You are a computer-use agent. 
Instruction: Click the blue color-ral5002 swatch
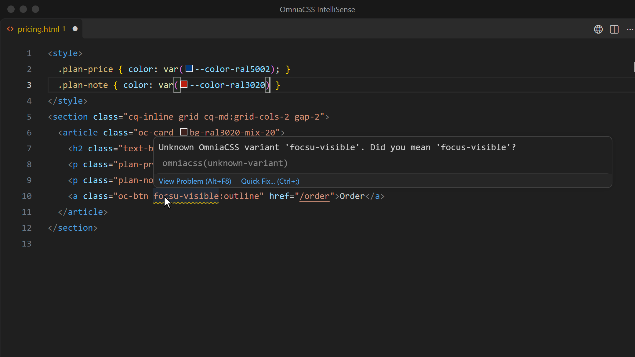tap(189, 68)
